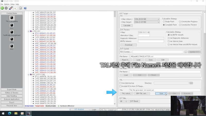Click the read toolbar arrow icon
Viewport: 206px width, 116px height.
point(16,8)
